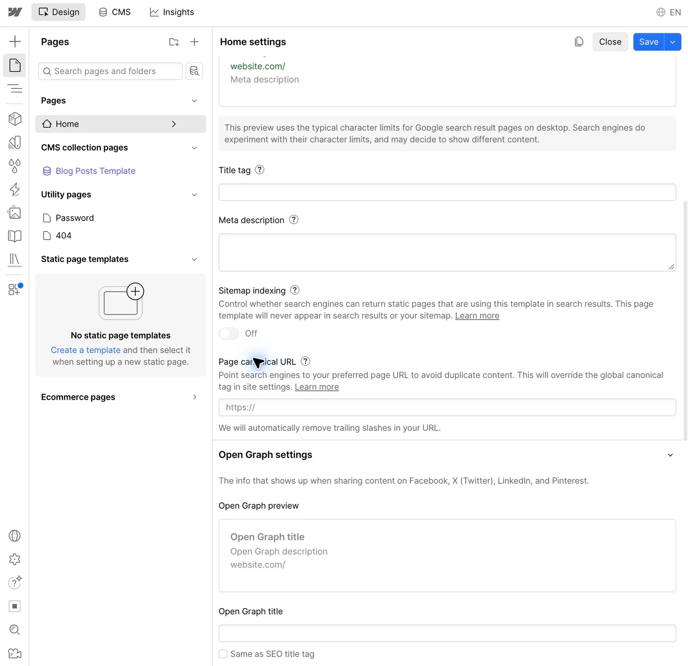Click the create new folder icon
Image resolution: width=688 pixels, height=666 pixels.
(x=174, y=42)
